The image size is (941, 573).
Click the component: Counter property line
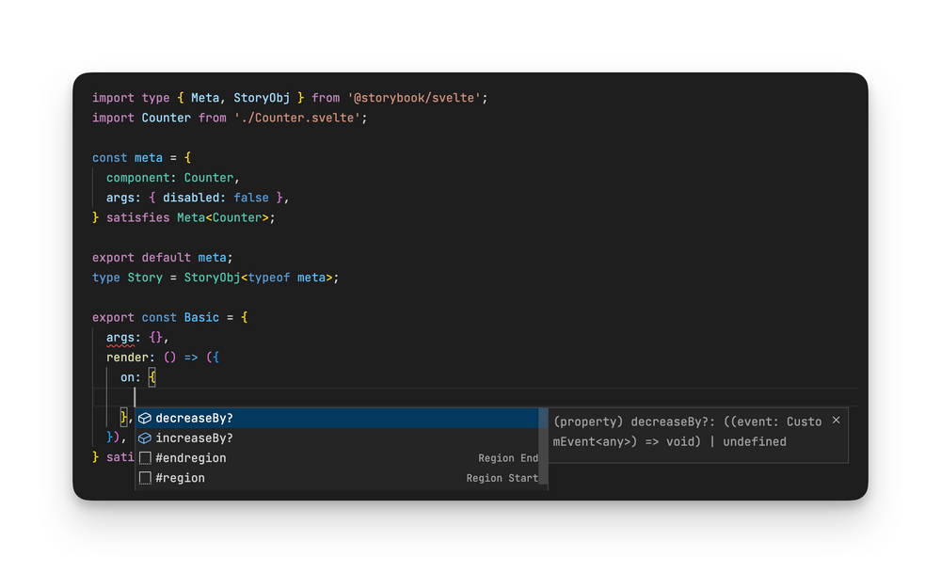coord(171,177)
